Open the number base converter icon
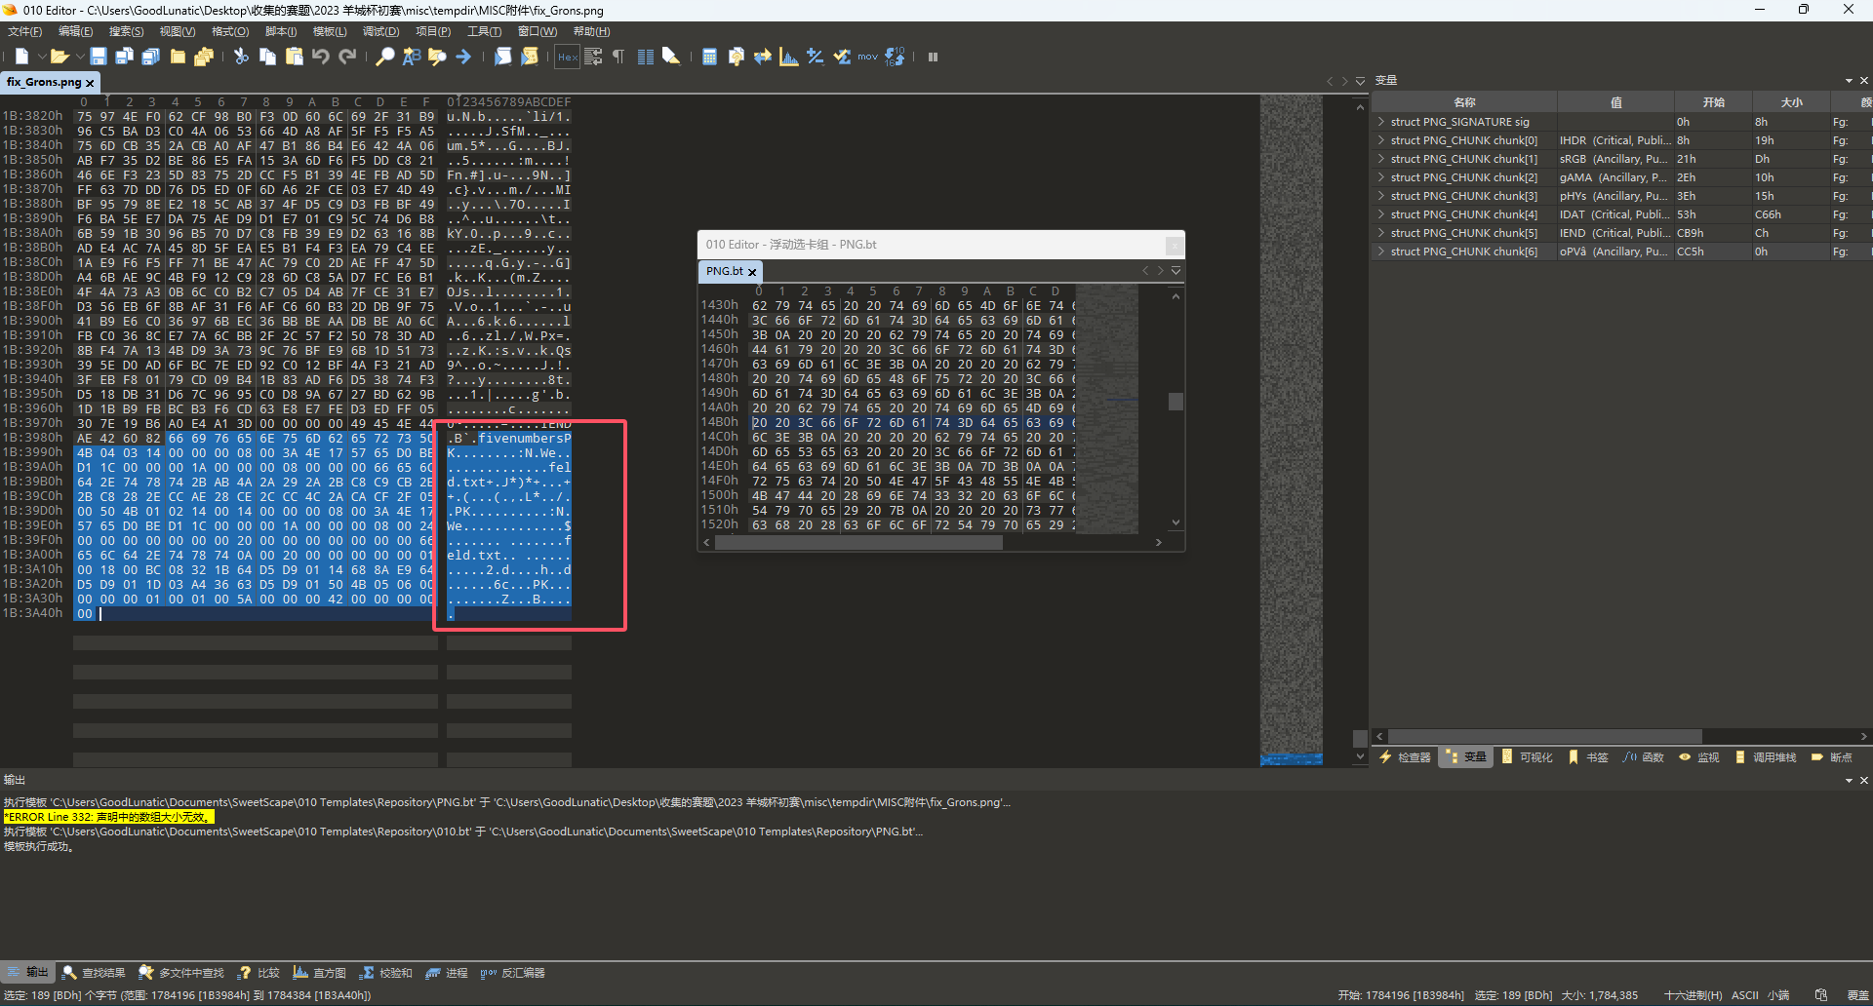This screenshot has height=1006, width=1873. (895, 57)
